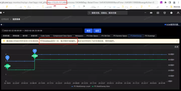This screenshot has width=181, height=91.
Task: Select the Metaspace tab
Action: [x=79, y=36]
